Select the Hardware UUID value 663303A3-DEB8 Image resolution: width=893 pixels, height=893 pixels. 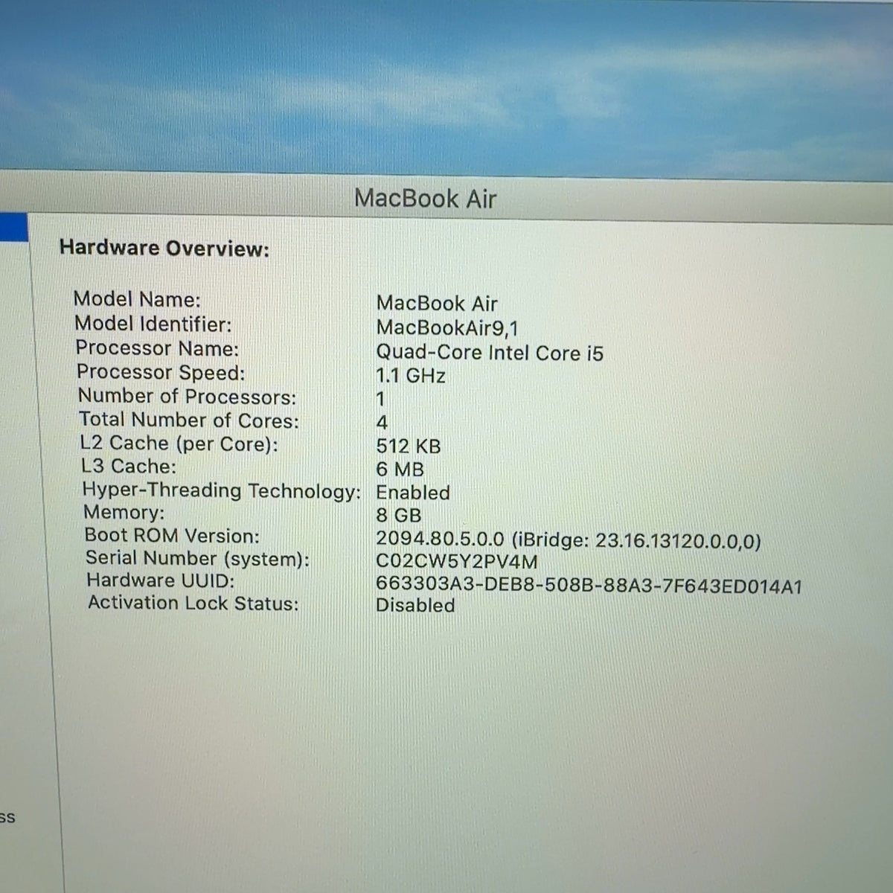589,586
